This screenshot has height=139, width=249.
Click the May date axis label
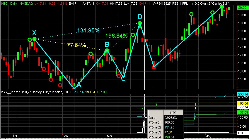(x=208, y=136)
